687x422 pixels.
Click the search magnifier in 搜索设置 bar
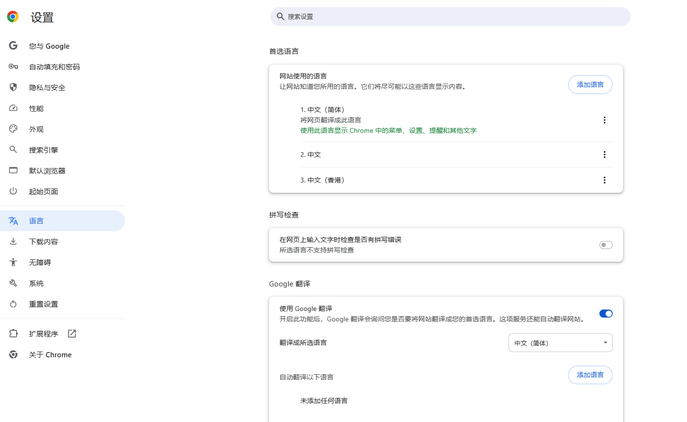[x=280, y=17]
